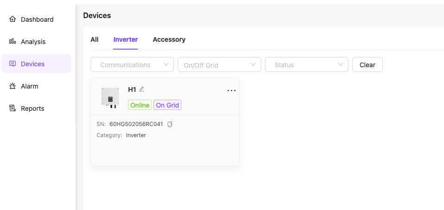
Task: Open H1 card three-dots menu
Action: (232, 91)
